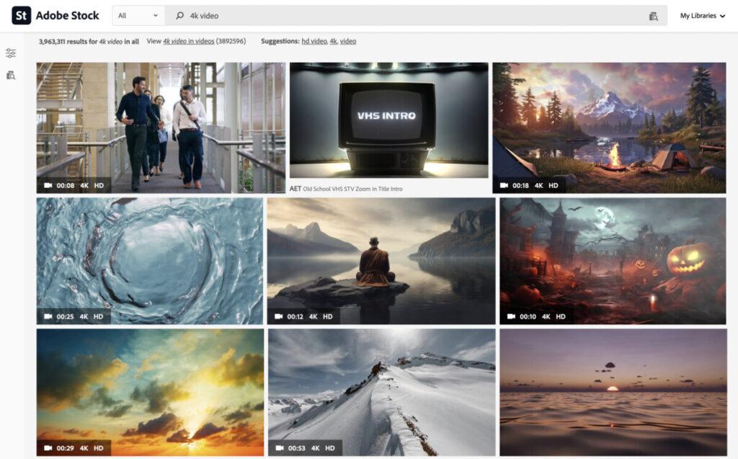Click video camera icon on water ripple clip
The width and height of the screenshot is (738, 459).
(x=49, y=316)
